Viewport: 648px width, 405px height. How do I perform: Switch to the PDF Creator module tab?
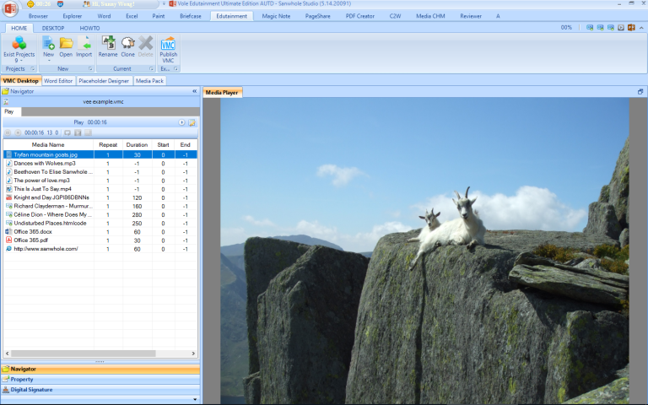tap(360, 16)
